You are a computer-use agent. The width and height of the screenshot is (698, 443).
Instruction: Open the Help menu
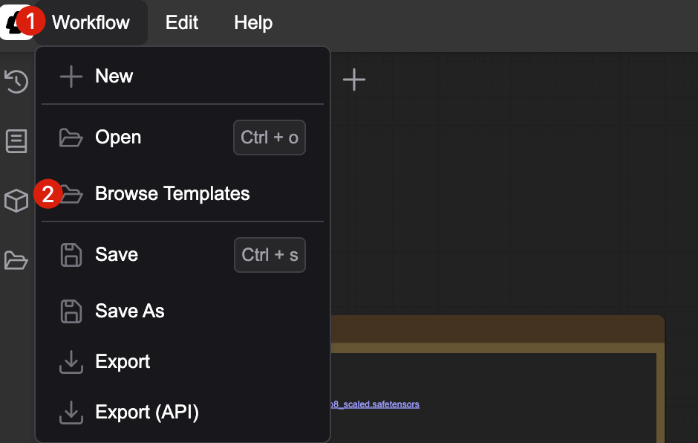253,22
